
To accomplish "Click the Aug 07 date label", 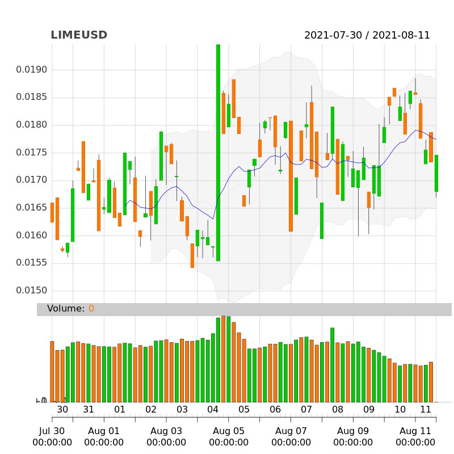I will 291,431.
